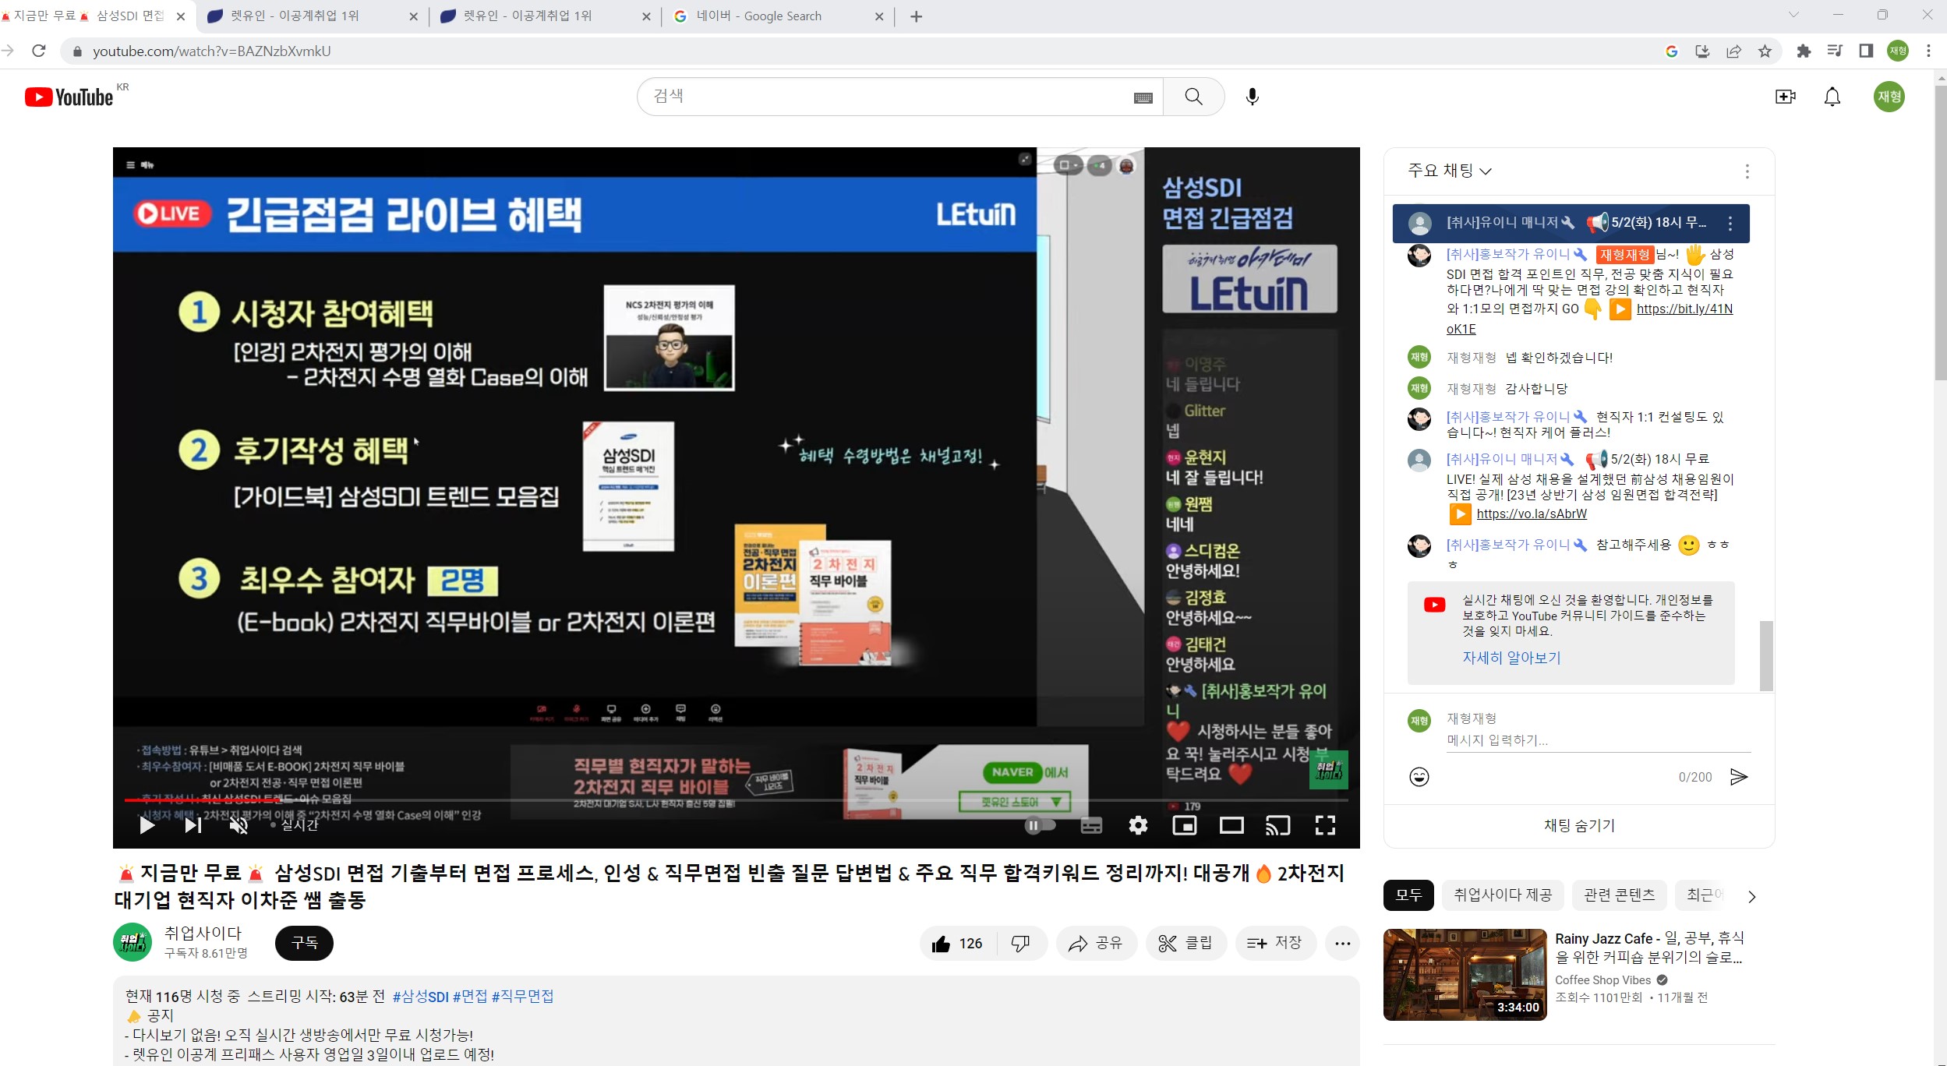Open YouTube notifications bell
Screen dimensions: 1947x1066
pos(1832,97)
